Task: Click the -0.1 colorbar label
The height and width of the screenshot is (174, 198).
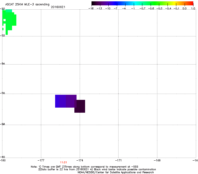Action: tap(176, 9)
